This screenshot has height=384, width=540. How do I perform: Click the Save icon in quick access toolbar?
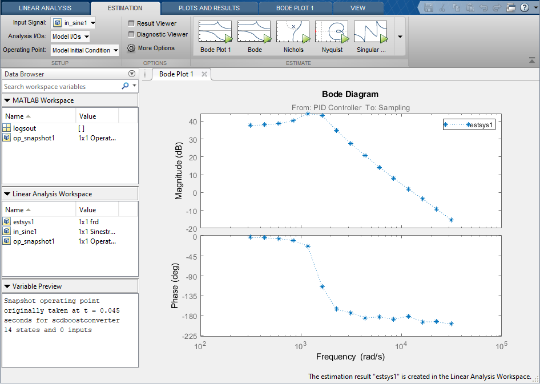(x=429, y=7)
